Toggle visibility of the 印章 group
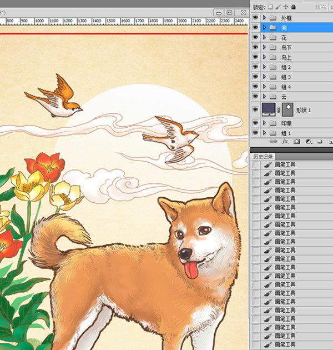This screenshot has width=333, height=350. pos(255,123)
